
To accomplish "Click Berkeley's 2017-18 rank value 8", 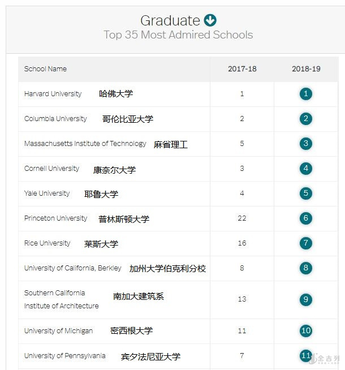I will point(242,268).
